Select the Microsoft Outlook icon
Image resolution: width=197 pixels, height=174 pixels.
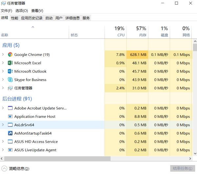10,71
